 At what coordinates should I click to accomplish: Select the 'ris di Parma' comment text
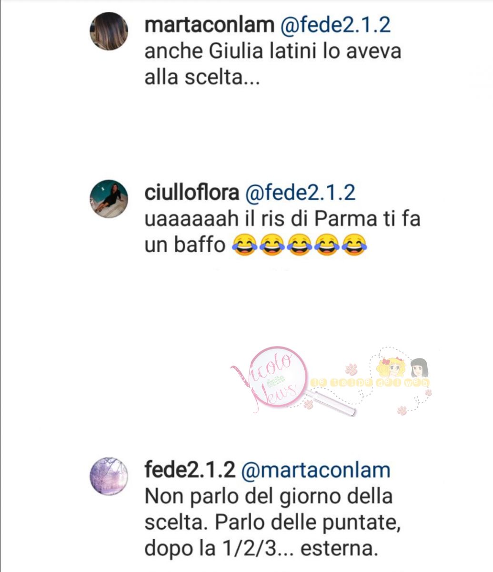(x=282, y=232)
